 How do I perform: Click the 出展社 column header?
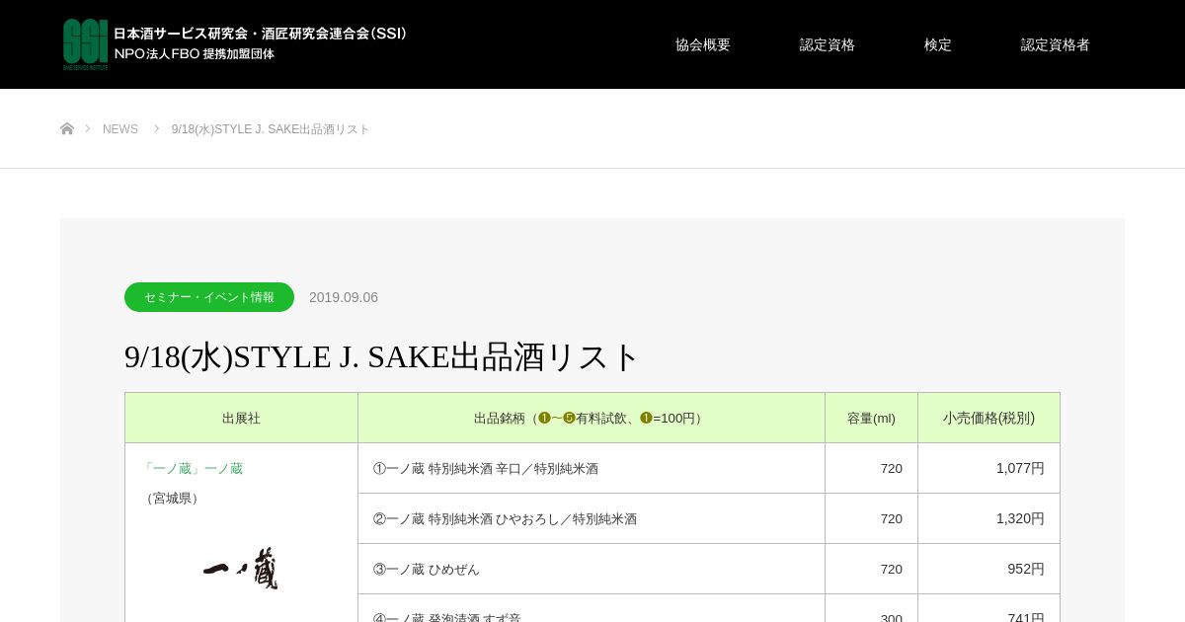click(x=241, y=418)
